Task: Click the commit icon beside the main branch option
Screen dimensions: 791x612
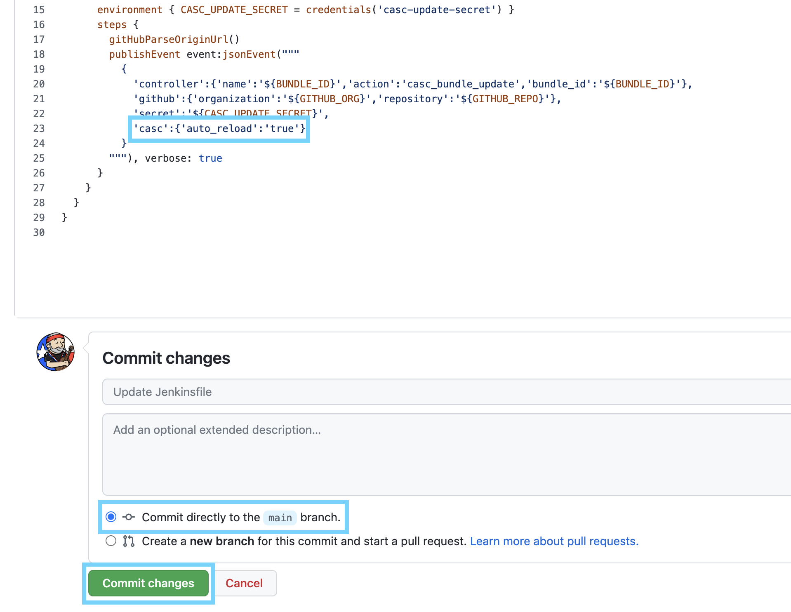Action: [129, 517]
